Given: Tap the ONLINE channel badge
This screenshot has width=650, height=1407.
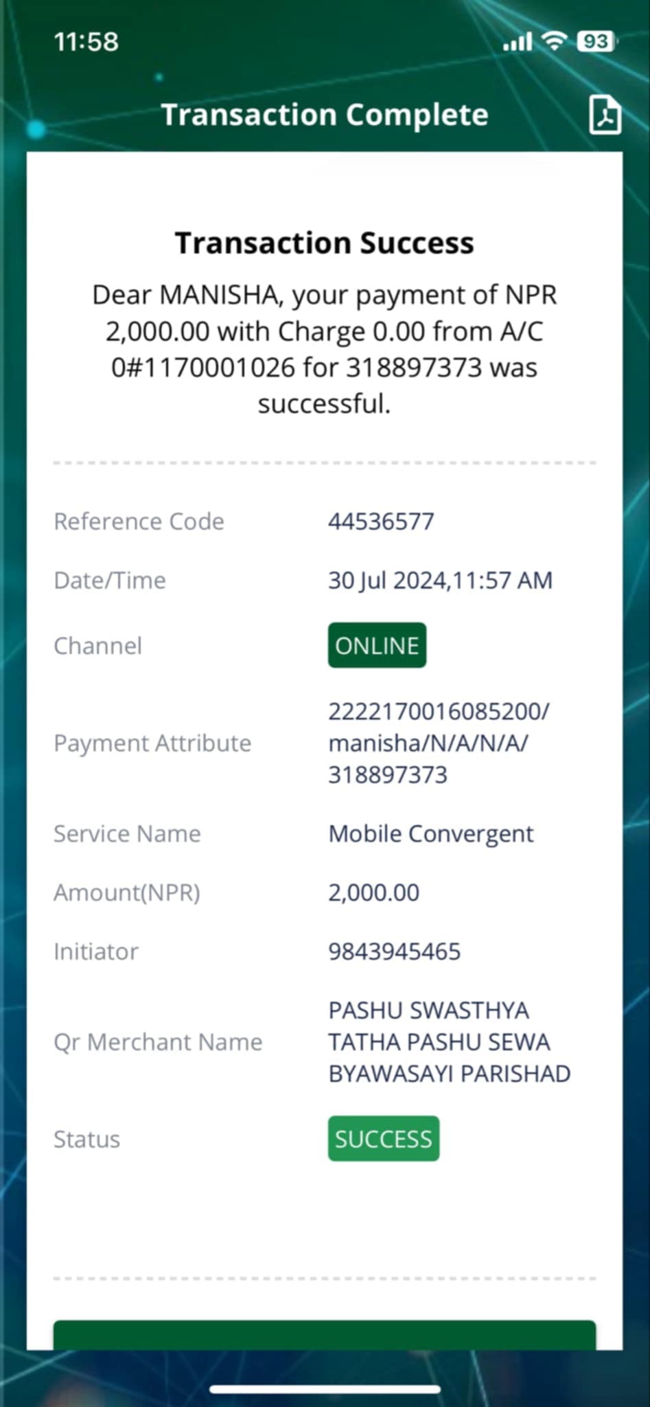Looking at the screenshot, I should pos(377,645).
